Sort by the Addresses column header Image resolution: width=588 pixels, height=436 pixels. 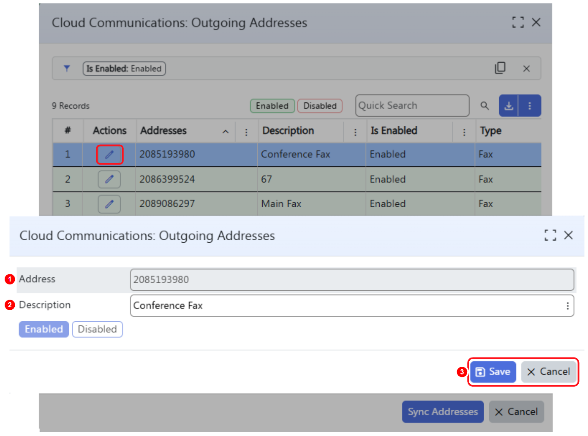(163, 131)
